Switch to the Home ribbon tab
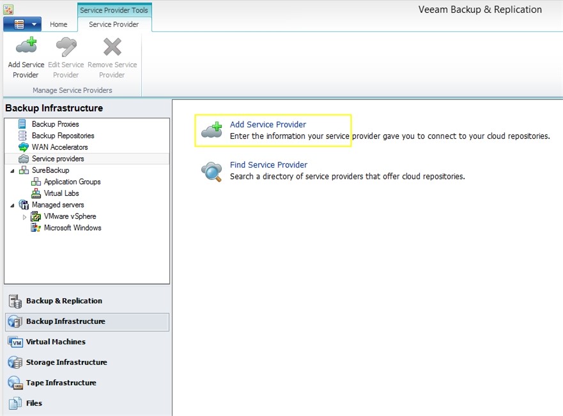 tap(59, 24)
